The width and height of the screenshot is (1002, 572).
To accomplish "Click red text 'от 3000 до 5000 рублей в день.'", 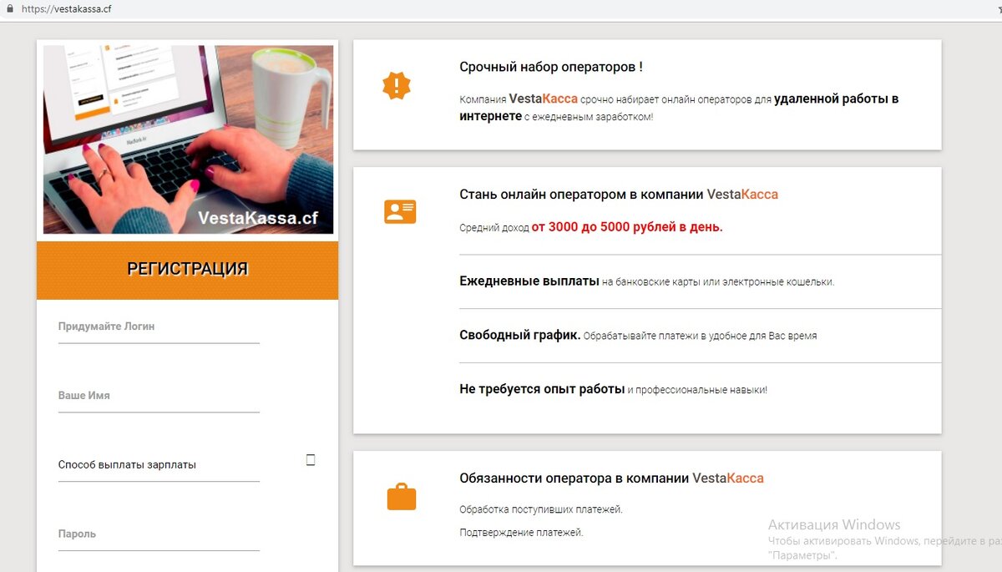I will click(627, 227).
